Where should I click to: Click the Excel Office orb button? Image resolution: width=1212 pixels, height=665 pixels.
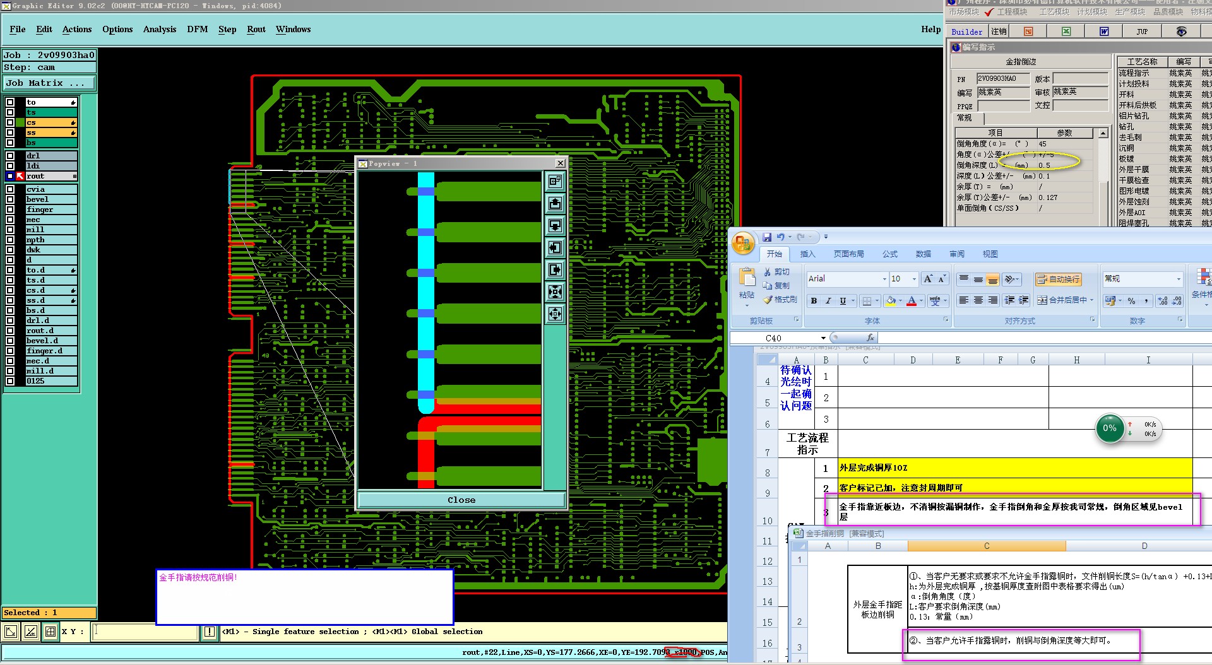(743, 244)
